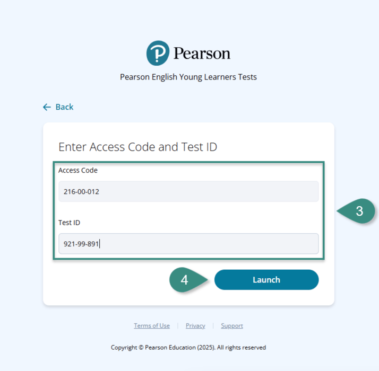Launch the test with the Launch button

pos(266,280)
